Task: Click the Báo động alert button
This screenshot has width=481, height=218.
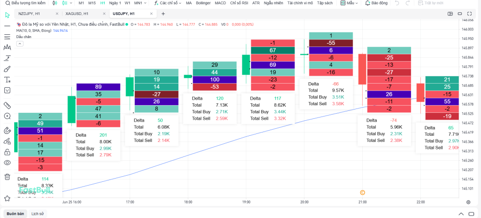Action: (376, 3)
